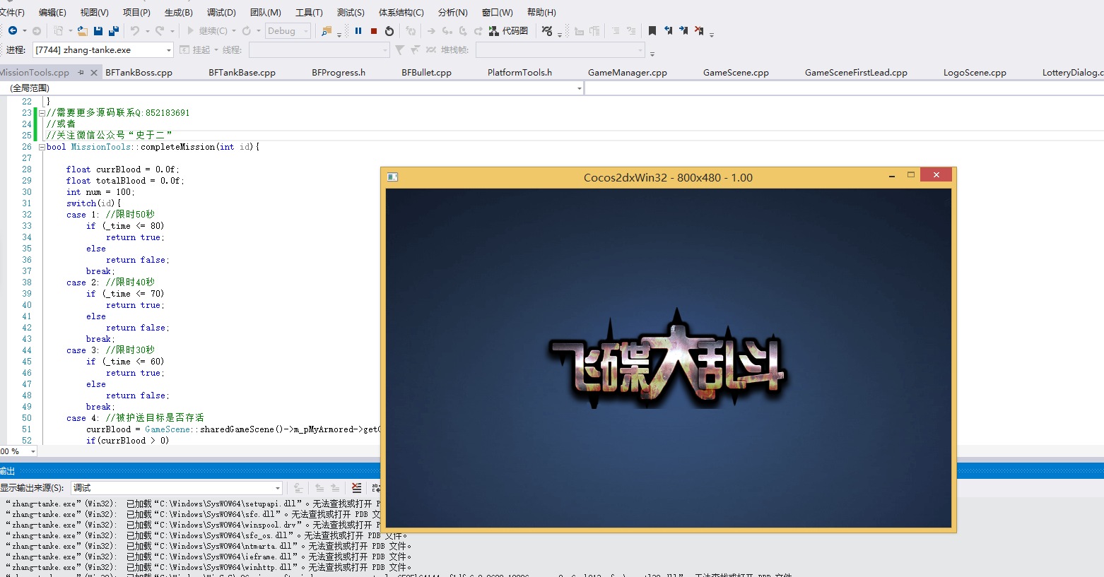Expand the Undo history dropdown arrow
Viewport: 1104px width, 577px height.
147,30
